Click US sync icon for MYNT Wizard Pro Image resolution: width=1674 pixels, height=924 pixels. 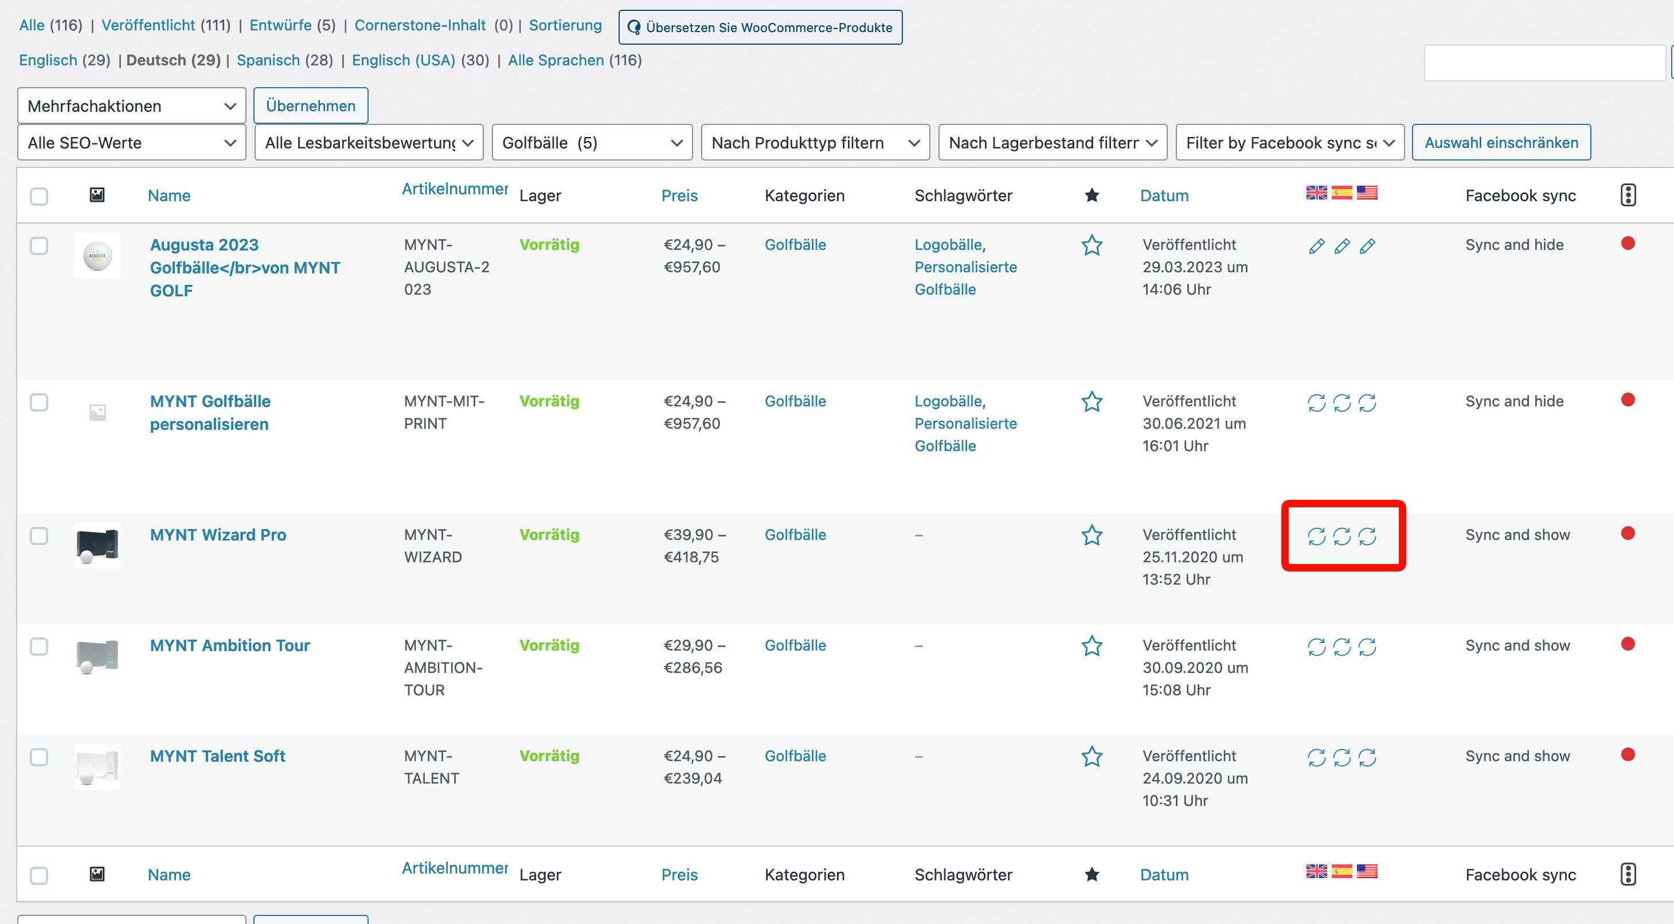click(x=1367, y=536)
